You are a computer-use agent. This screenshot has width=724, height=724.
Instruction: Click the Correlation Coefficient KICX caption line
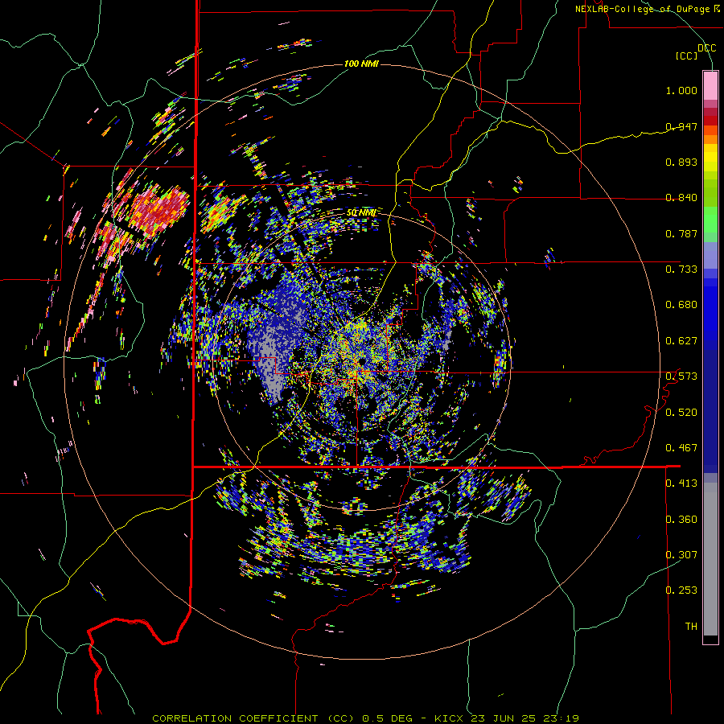tap(365, 718)
